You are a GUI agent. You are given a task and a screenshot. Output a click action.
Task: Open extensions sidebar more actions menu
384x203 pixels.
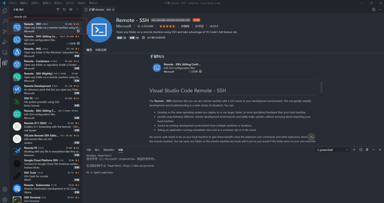(x=77, y=9)
